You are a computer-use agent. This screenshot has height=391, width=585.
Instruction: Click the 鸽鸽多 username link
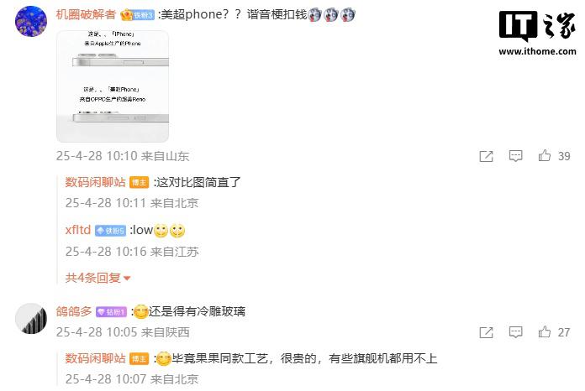click(x=74, y=311)
